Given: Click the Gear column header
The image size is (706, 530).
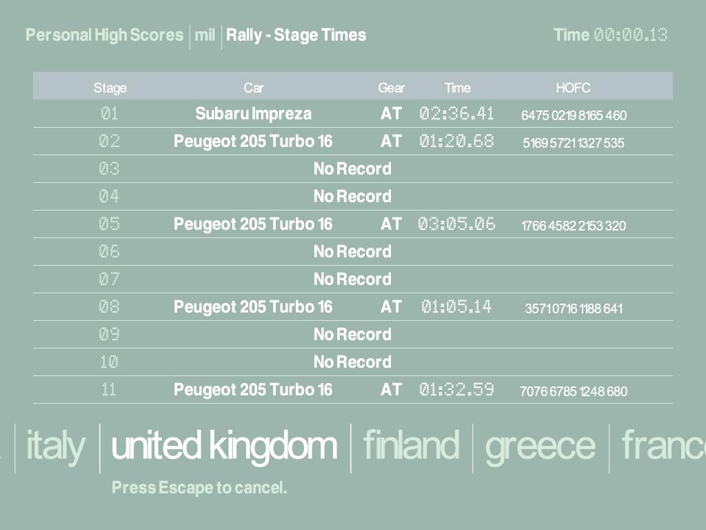Looking at the screenshot, I should (x=391, y=88).
